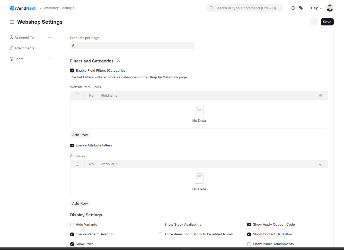
Task: Click the Products per Page field
Action: tap(133, 46)
